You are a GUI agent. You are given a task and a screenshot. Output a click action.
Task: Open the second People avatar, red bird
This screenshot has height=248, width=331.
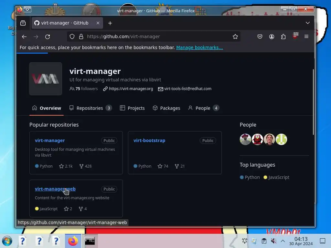pyautogui.click(x=257, y=139)
